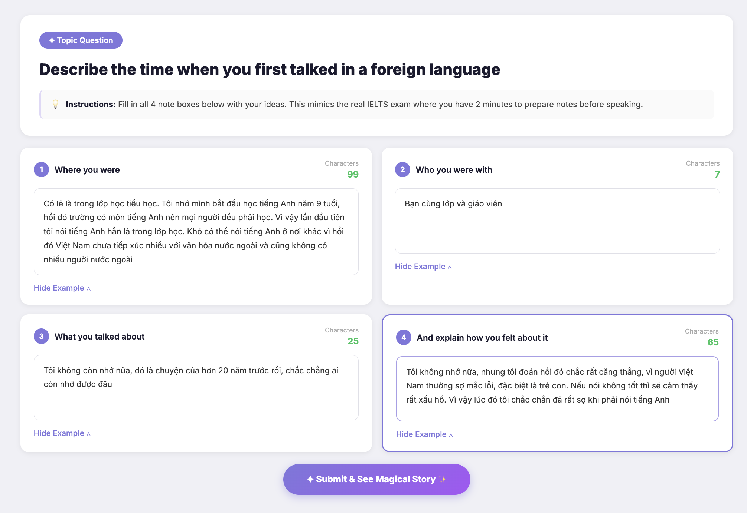
Task: Focus the 'Where you were' note box
Action: [x=196, y=232]
